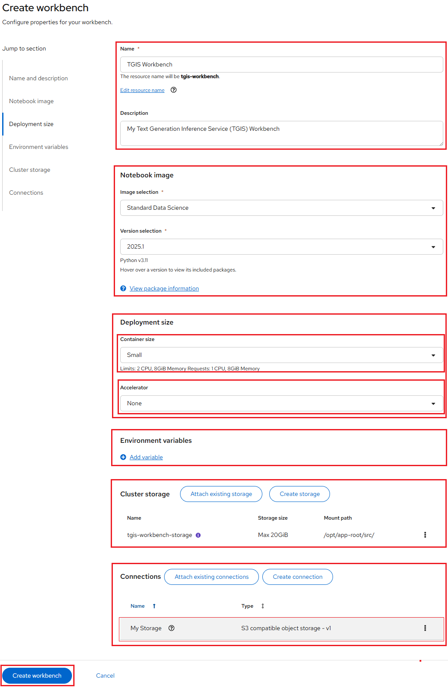Click Attach existing storage button

221,494
